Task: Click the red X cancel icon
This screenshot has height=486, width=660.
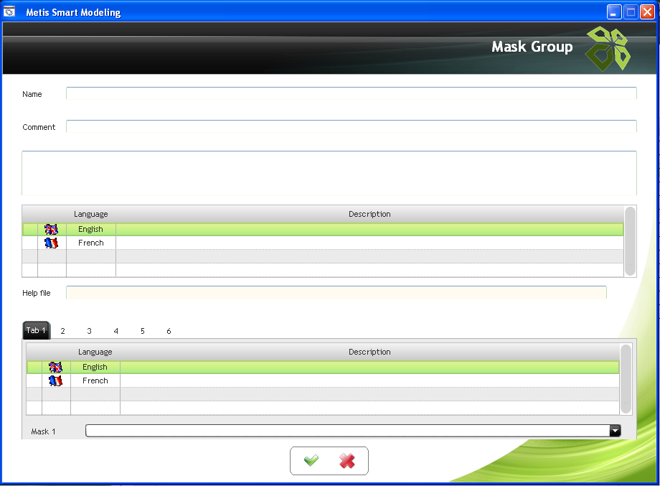Action: 347,461
